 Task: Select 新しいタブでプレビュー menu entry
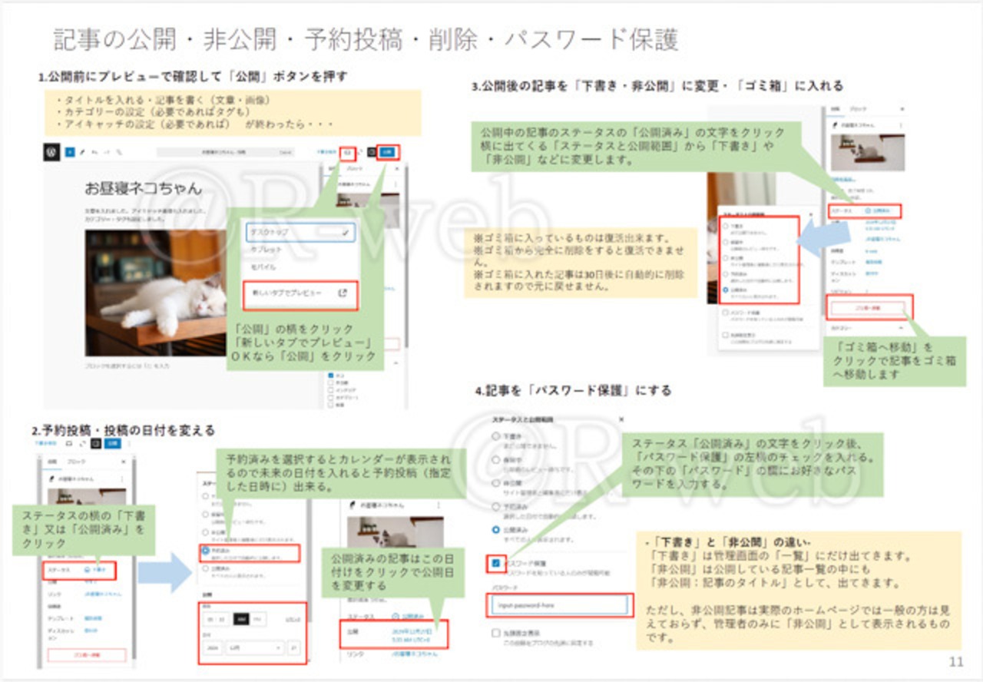click(x=301, y=293)
